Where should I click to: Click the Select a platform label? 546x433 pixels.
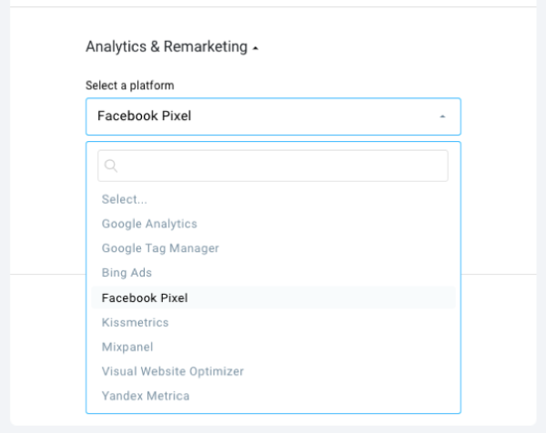[130, 86]
